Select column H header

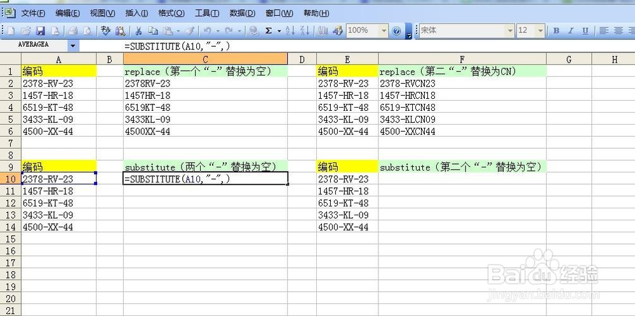pos(613,60)
